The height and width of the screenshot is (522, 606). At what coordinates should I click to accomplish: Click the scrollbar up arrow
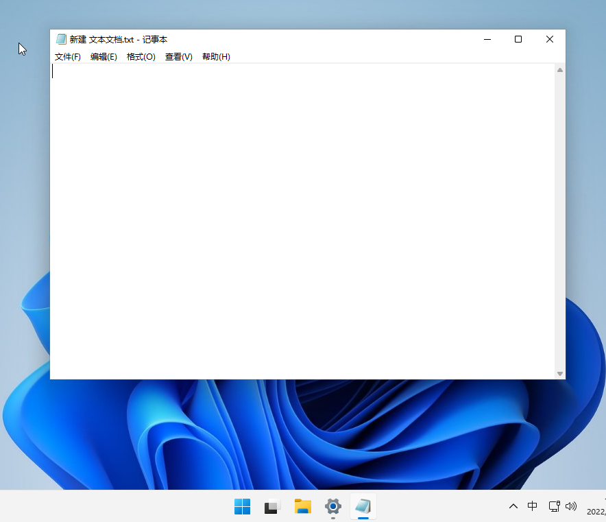[x=559, y=70]
